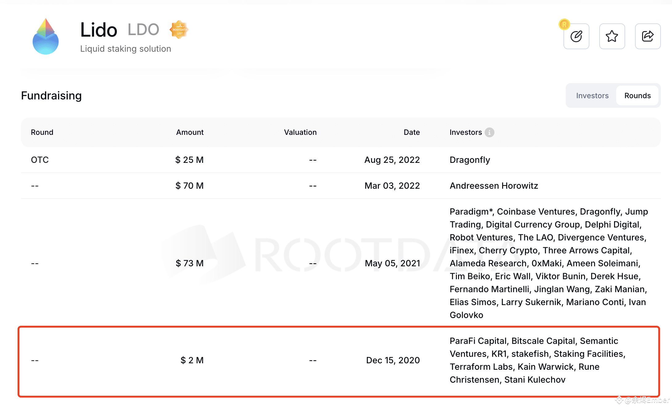Open the info tooltip beside Investors column

[490, 132]
